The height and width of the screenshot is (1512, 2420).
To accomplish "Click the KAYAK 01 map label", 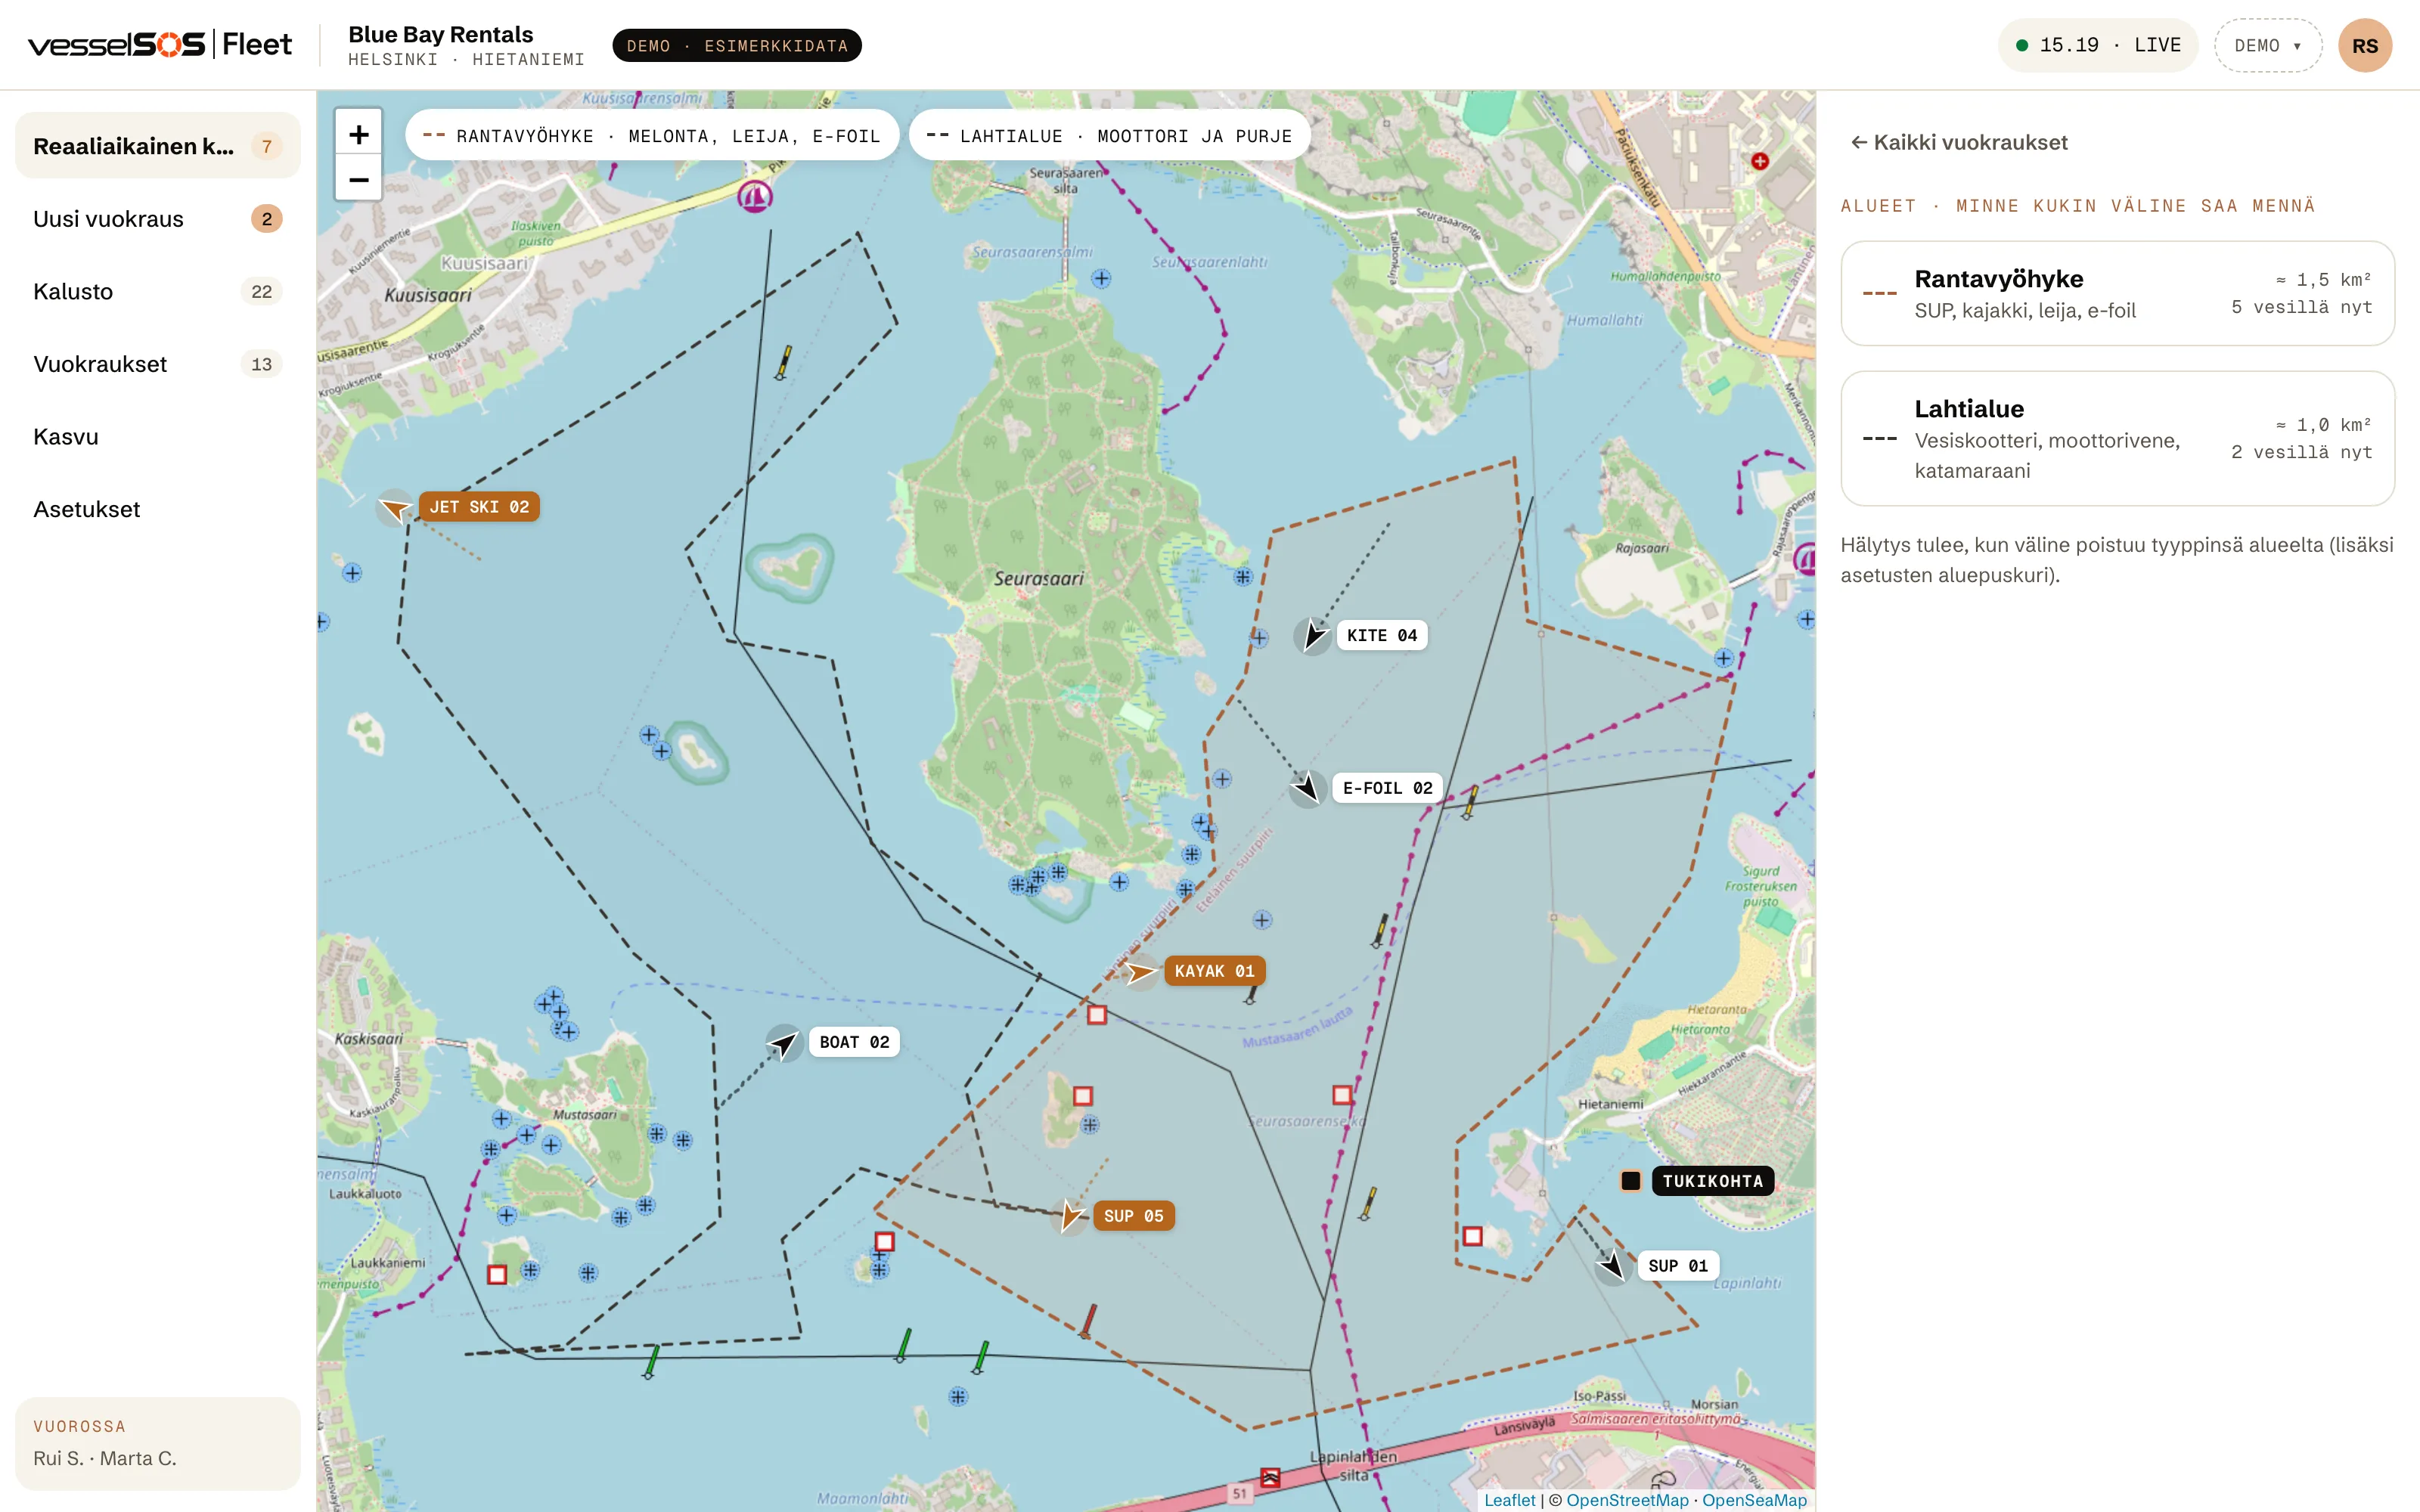I will (x=1214, y=971).
